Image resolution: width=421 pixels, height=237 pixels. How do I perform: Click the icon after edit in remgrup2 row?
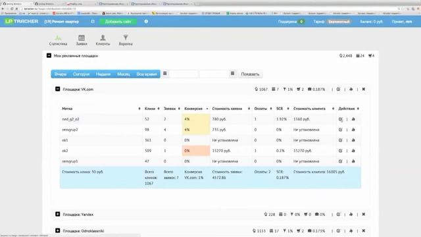click(x=353, y=130)
